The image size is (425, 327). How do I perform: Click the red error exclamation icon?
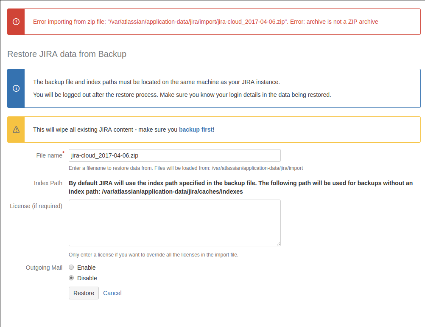tap(16, 22)
